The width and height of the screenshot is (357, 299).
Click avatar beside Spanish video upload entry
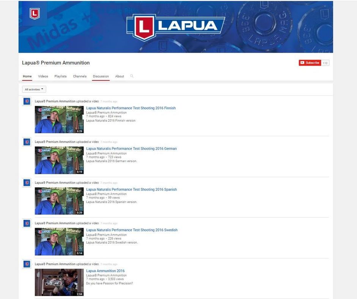(x=27, y=183)
